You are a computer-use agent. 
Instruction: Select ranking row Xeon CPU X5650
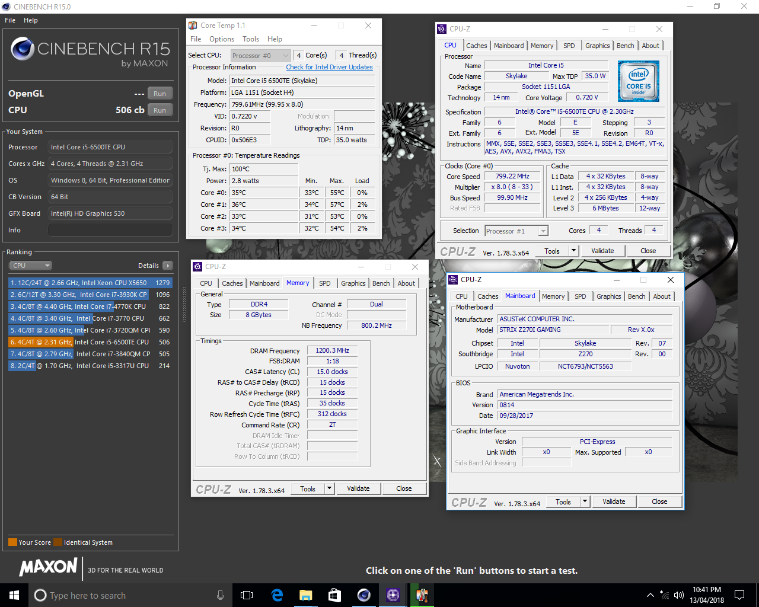coord(90,283)
